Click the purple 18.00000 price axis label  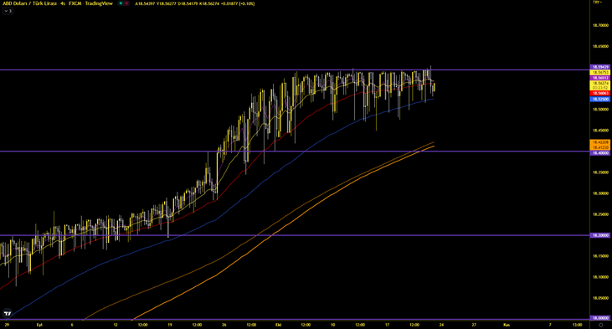600,318
